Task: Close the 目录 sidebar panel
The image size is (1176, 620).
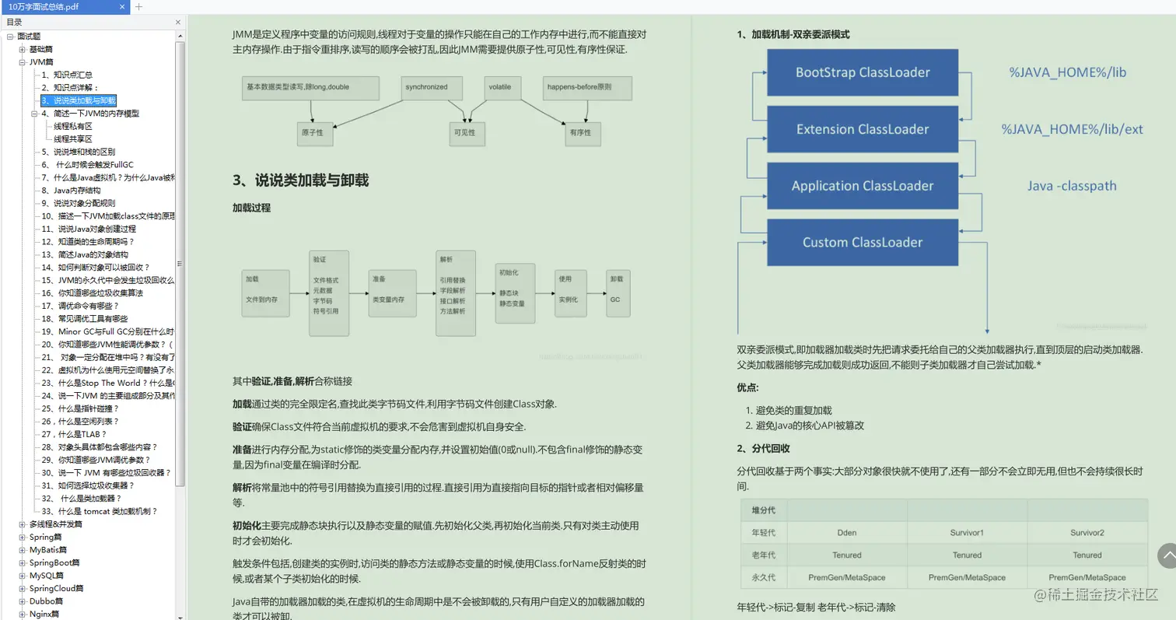Action: 177,22
